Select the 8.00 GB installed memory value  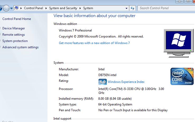115,99
